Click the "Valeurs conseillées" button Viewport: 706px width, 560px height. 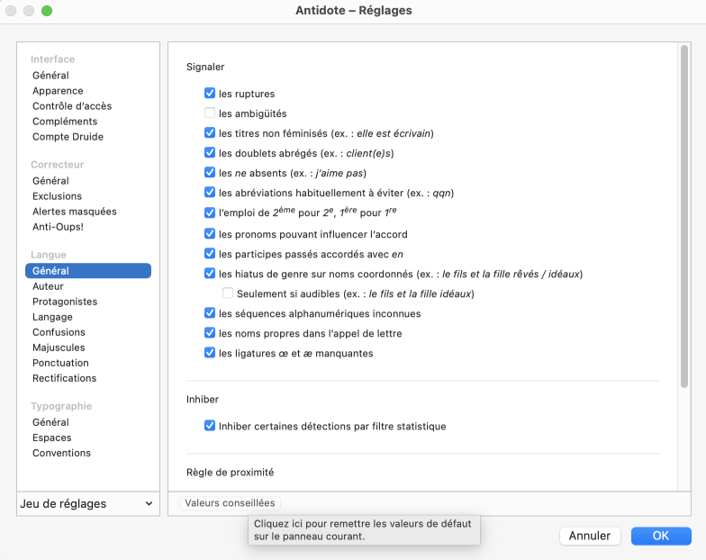230,503
